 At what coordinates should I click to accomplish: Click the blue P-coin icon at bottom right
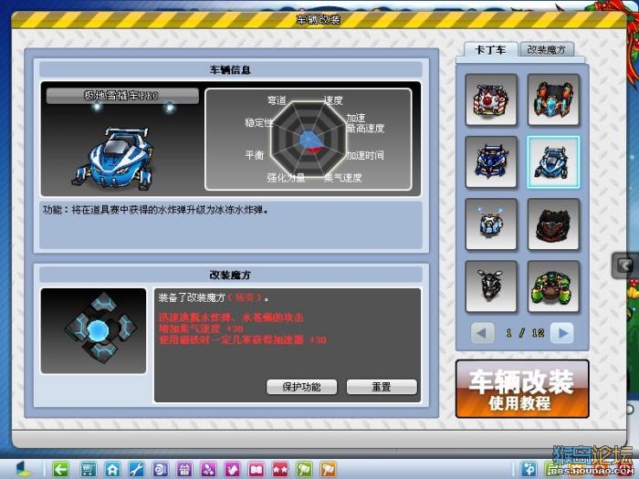tap(529, 469)
